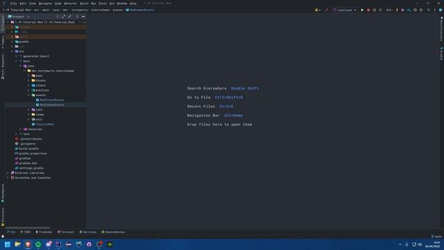Image resolution: width=444 pixels, height=250 pixels.
Task: Click the Expand All icon in Project panel
Action: [x=63, y=17]
